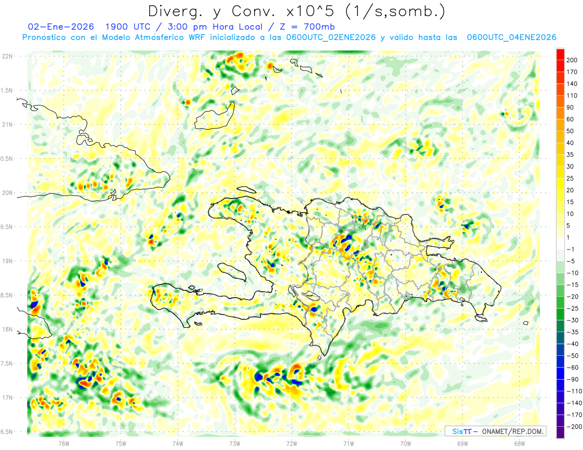Image resolution: width=583 pixels, height=450 pixels.
Task: Click the 'ONAMET/REP.DOM.' credit label
Action: point(512,431)
